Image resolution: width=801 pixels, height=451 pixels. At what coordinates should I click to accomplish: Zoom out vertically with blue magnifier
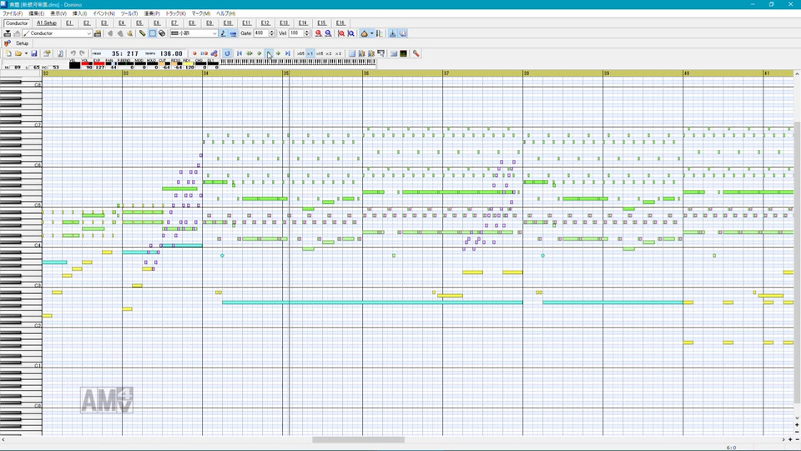pyautogui.click(x=351, y=33)
